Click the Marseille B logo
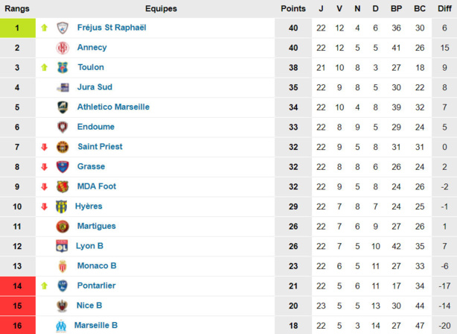The image size is (457, 334). (x=63, y=325)
